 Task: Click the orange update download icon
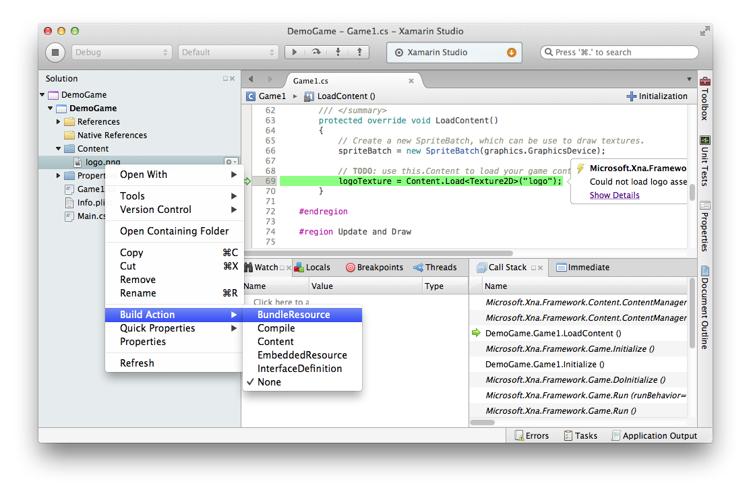[x=512, y=52]
